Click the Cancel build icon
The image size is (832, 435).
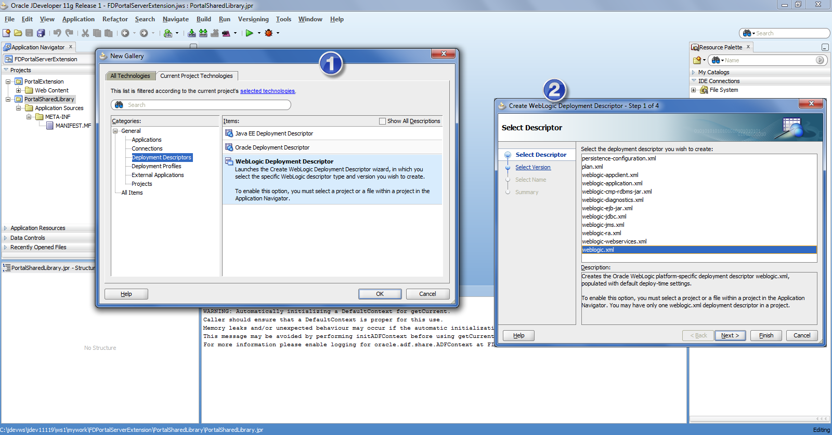point(215,33)
